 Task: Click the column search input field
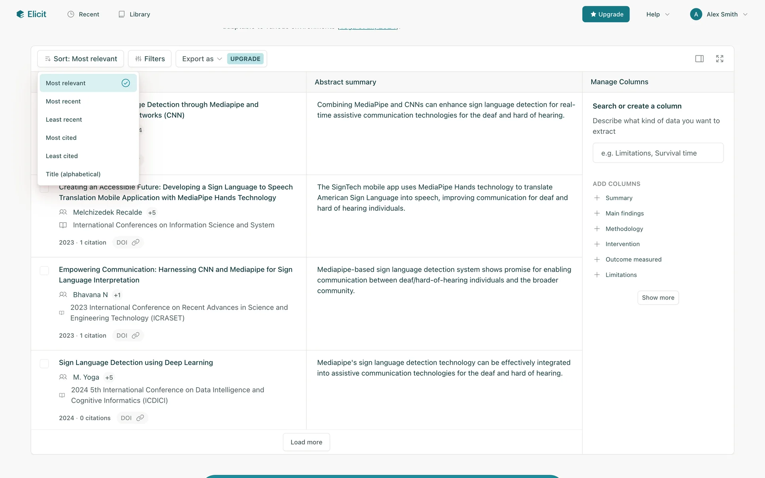(658, 153)
